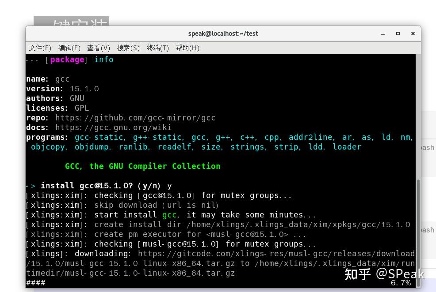Image resolution: width=436 pixels, height=292 pixels.
Task: Click the partially visible bash label on the right
Action: pyautogui.click(x=428, y=147)
